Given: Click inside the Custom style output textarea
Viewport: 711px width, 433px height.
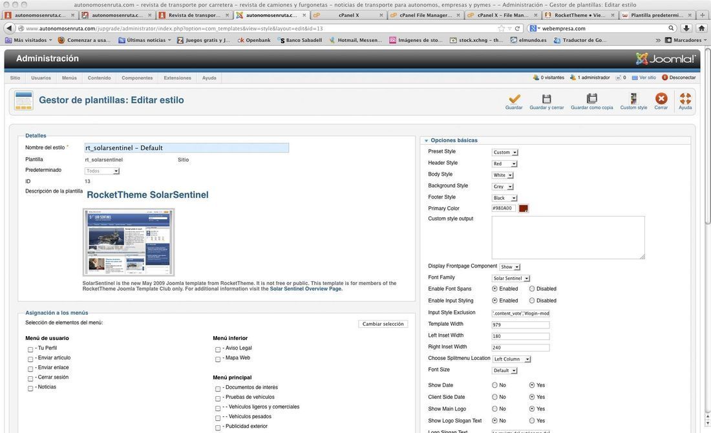Looking at the screenshot, I should pos(568,238).
